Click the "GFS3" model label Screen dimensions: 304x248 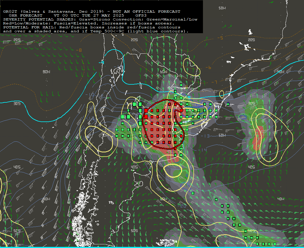point(141,15)
